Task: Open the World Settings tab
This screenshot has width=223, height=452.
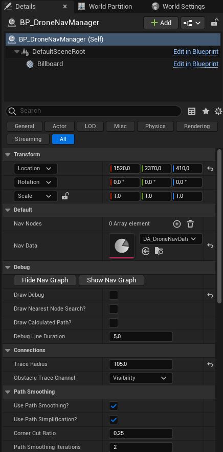Action: [x=179, y=6]
